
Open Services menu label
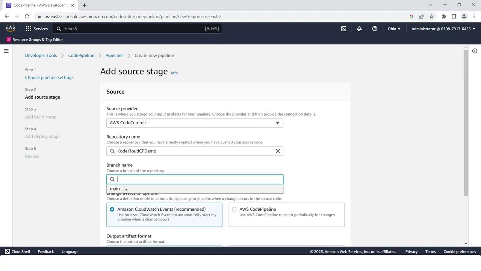pos(41,29)
